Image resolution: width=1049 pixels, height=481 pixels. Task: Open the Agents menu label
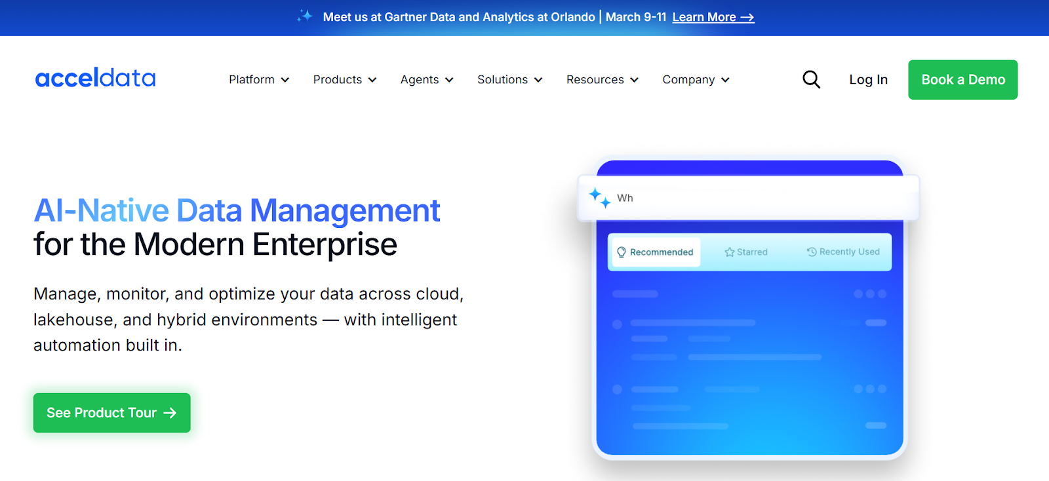click(x=420, y=80)
